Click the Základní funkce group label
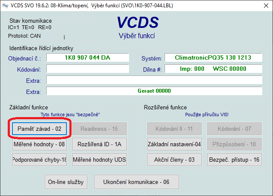 tap(29, 107)
